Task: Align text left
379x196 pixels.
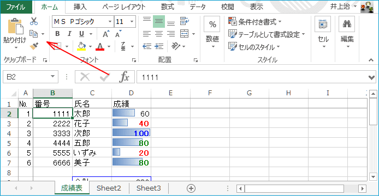Action: pyautogui.click(x=147, y=34)
